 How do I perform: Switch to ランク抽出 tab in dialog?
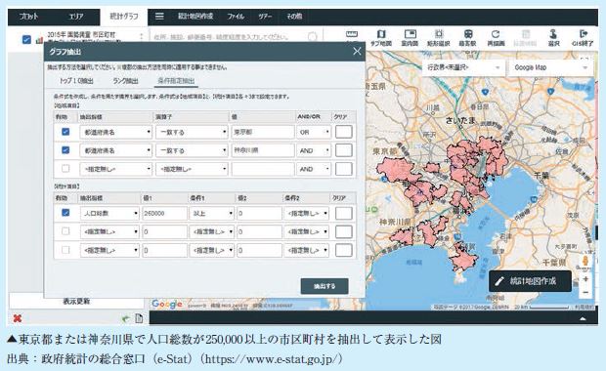click(125, 81)
